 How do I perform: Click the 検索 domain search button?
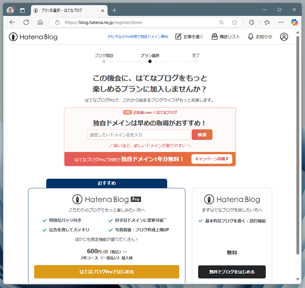(x=202, y=134)
